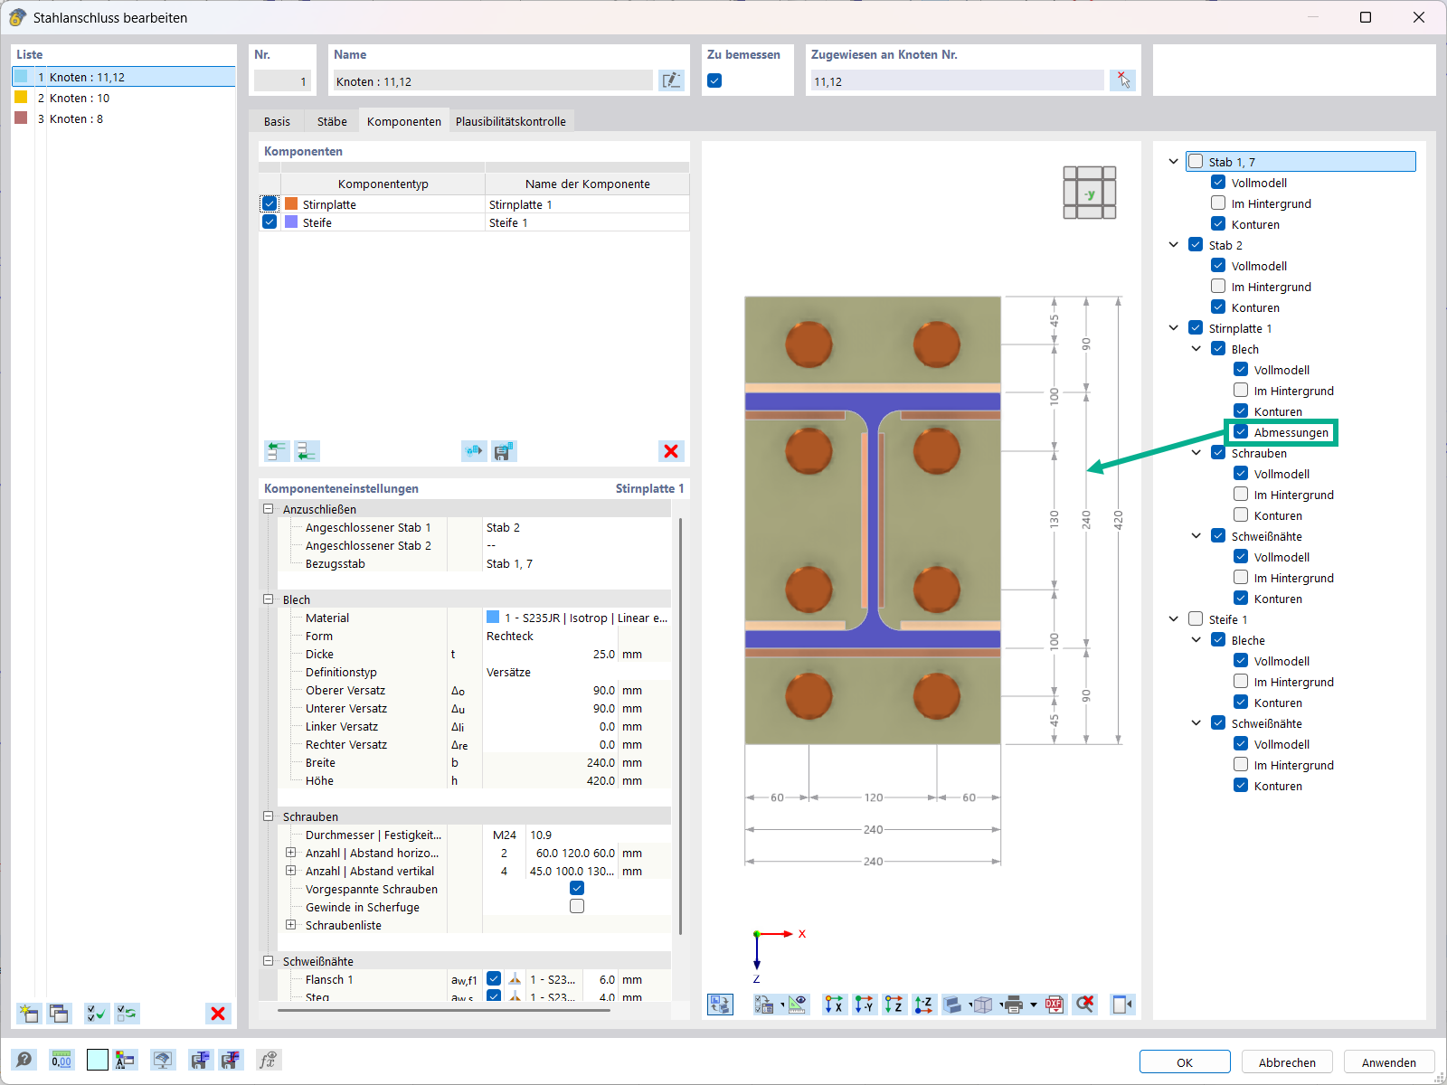1447x1085 pixels.
Task: Click the Name input field Knoten : 11,12
Action: [492, 80]
